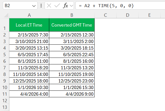The image size is (165, 111).
Task: Select cell with 3/11/2025 2:00
Action: pos(72,41)
